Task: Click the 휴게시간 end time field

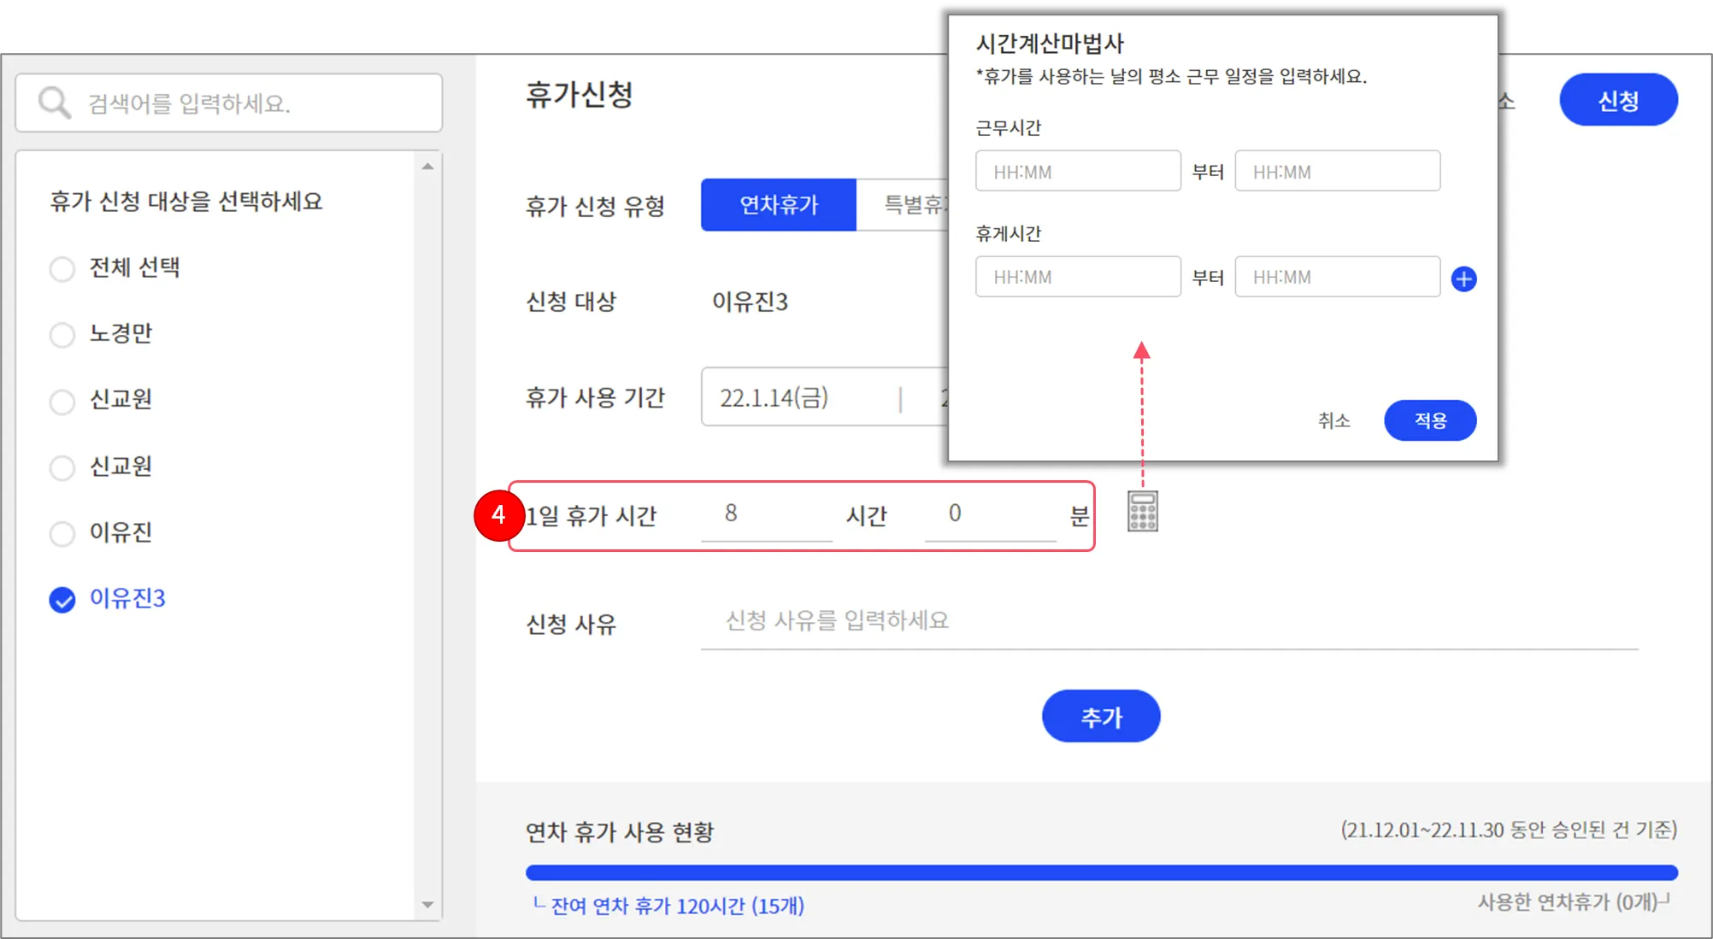Action: pyautogui.click(x=1337, y=277)
